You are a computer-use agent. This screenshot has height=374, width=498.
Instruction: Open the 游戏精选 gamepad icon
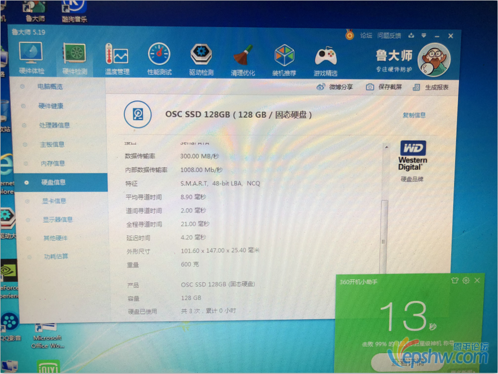(x=326, y=61)
